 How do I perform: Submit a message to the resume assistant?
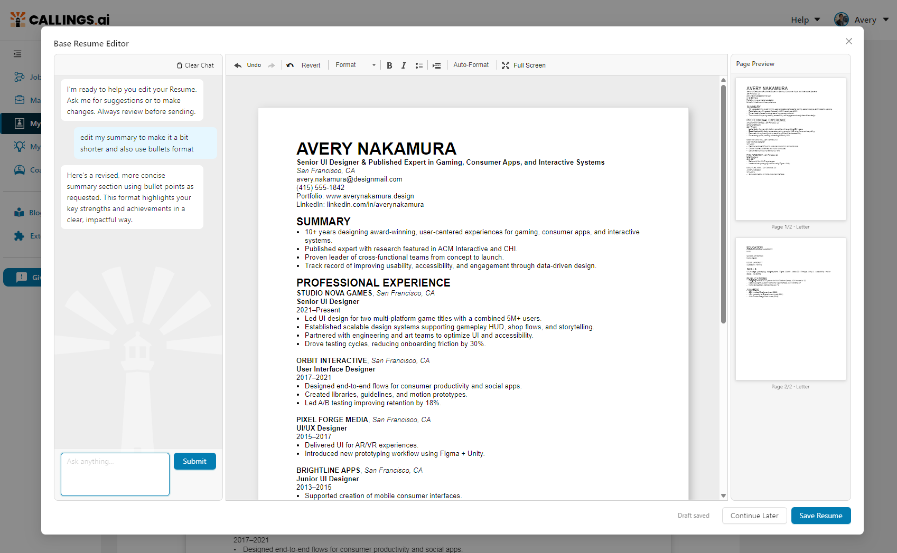[x=194, y=461]
